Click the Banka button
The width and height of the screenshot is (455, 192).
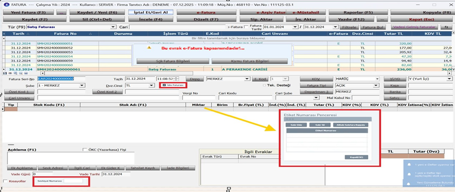[x=395, y=92]
